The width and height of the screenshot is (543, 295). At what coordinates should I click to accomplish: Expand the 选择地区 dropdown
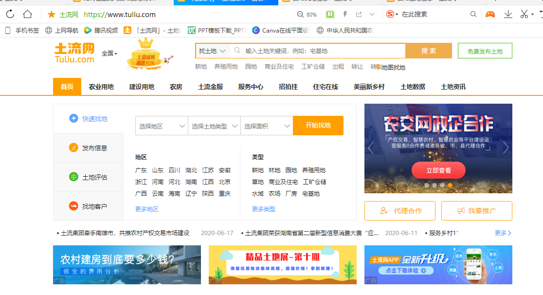click(162, 126)
